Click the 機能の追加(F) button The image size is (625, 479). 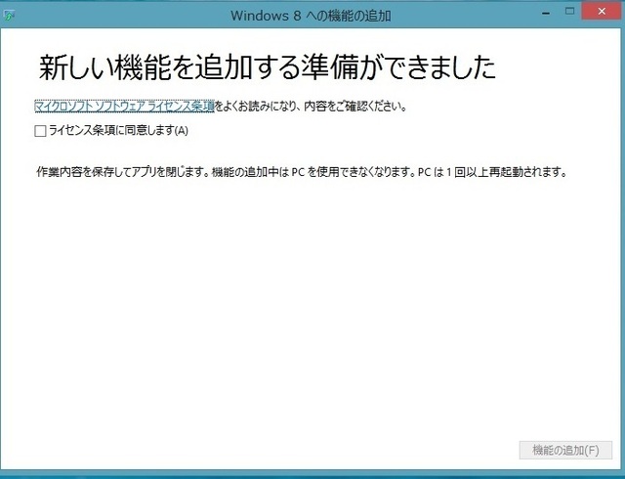click(565, 451)
